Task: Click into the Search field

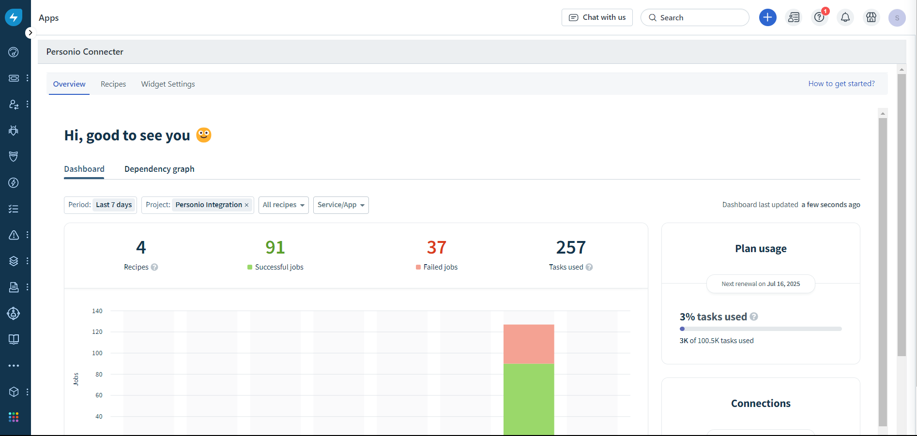Action: (x=695, y=17)
